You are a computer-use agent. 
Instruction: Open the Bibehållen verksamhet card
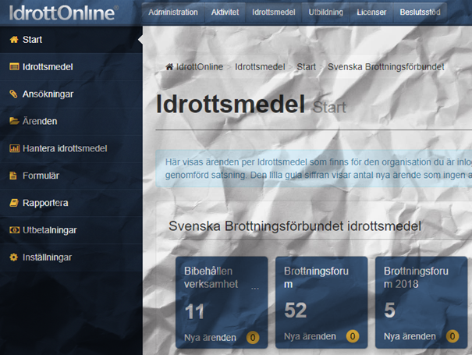(222, 302)
